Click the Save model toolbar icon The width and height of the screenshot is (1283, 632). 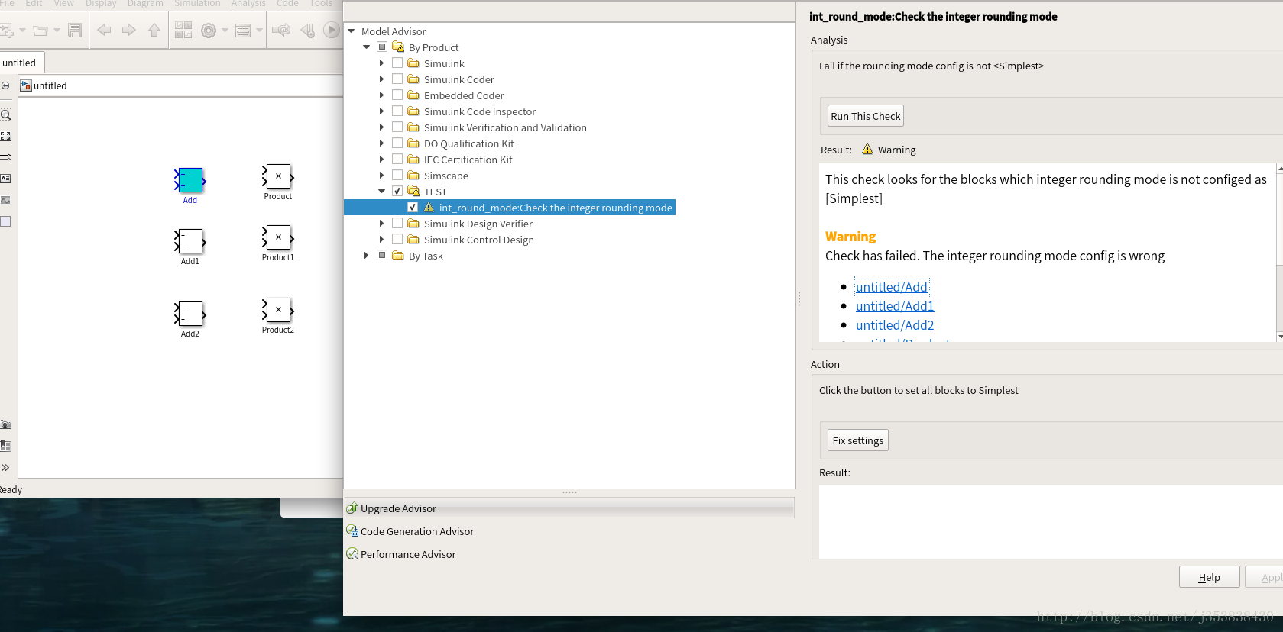pyautogui.click(x=75, y=31)
